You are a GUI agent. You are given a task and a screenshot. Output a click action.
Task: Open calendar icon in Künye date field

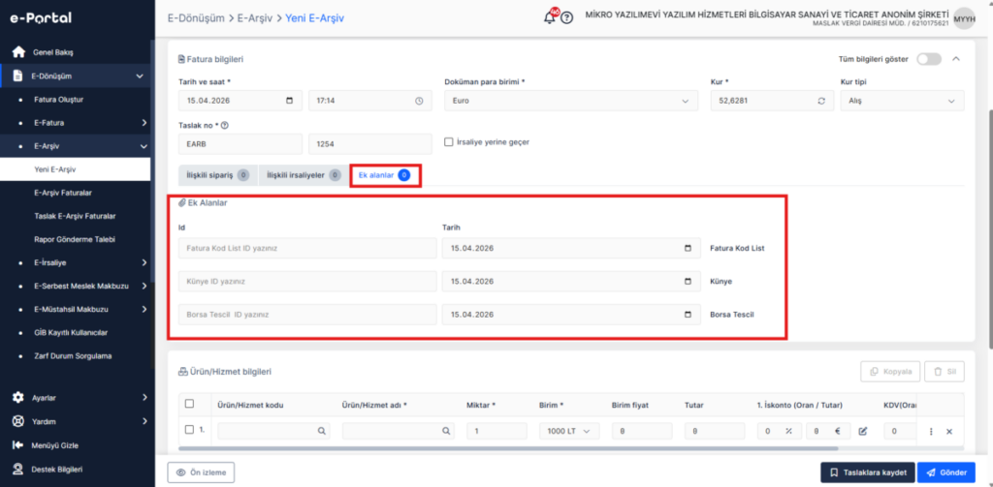[688, 282]
